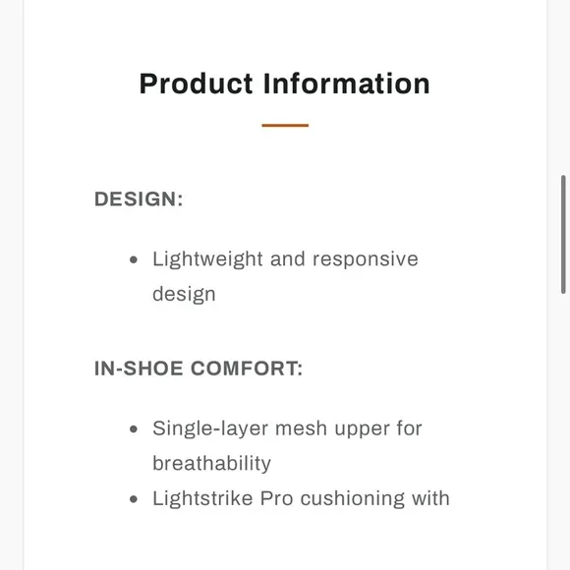
Task: Click the IN-SHOE COMFORT: section label
Action: (199, 369)
